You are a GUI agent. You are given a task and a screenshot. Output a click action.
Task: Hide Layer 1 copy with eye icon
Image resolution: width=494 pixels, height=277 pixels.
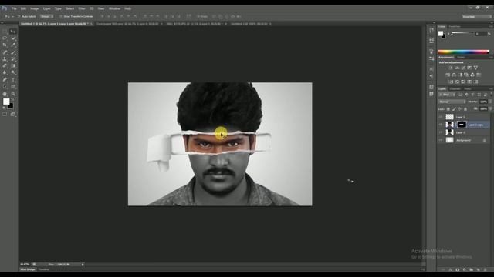441,125
